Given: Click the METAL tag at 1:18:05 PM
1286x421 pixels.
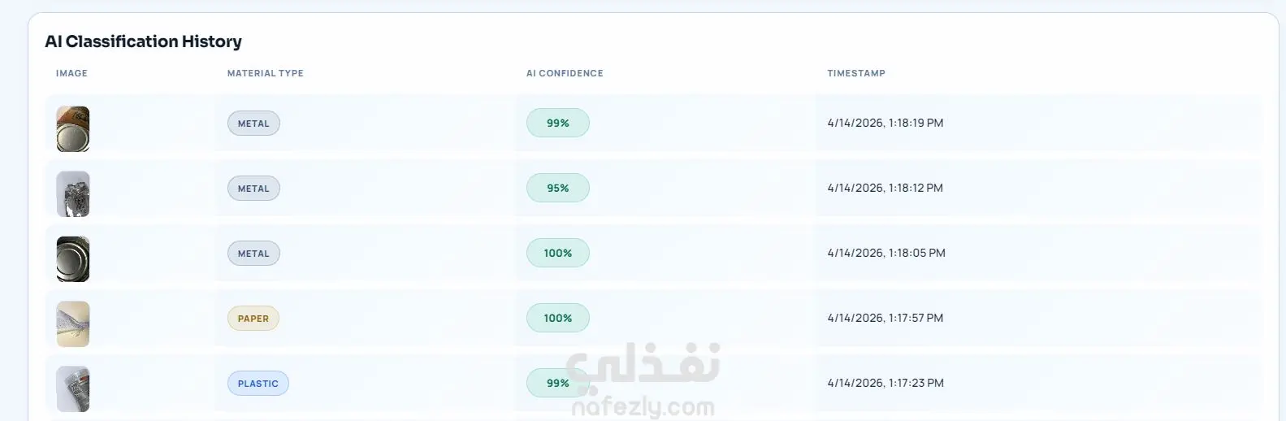Looking at the screenshot, I should coord(253,254).
